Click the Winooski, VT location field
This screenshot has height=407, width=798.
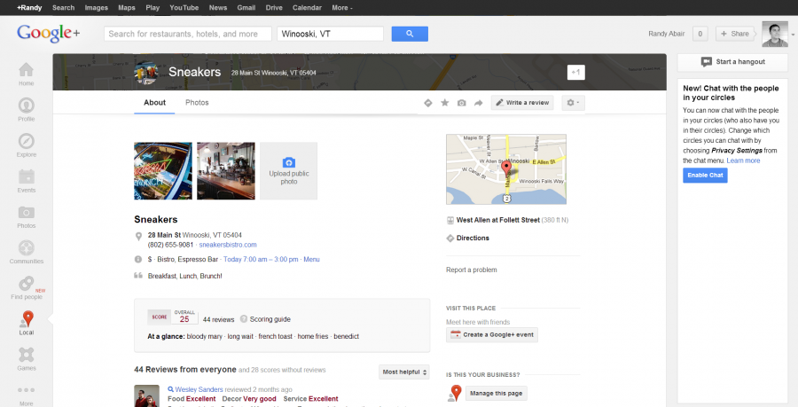pyautogui.click(x=331, y=34)
